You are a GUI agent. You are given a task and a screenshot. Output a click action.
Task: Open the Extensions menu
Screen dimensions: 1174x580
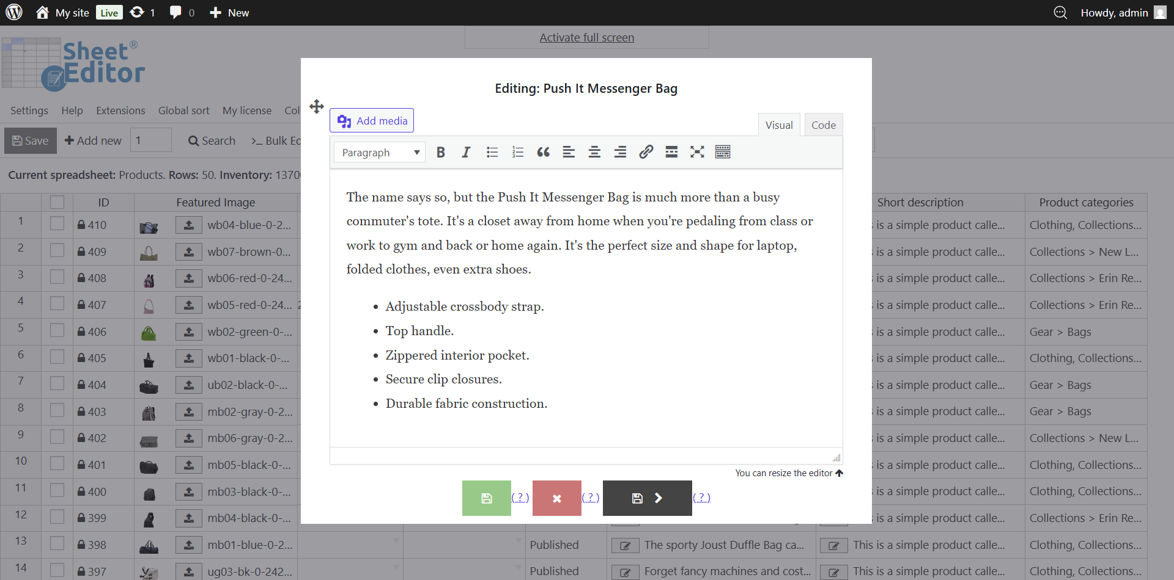[120, 111]
